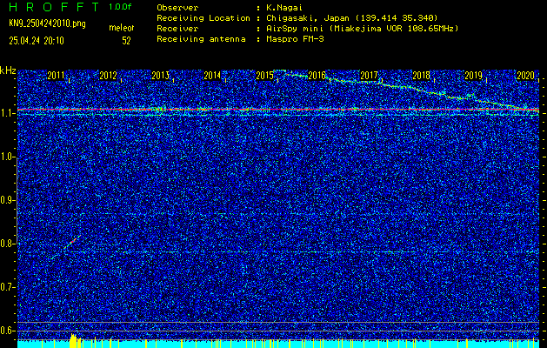
Task: Click the kHz axis unit label
Action: 8,70
